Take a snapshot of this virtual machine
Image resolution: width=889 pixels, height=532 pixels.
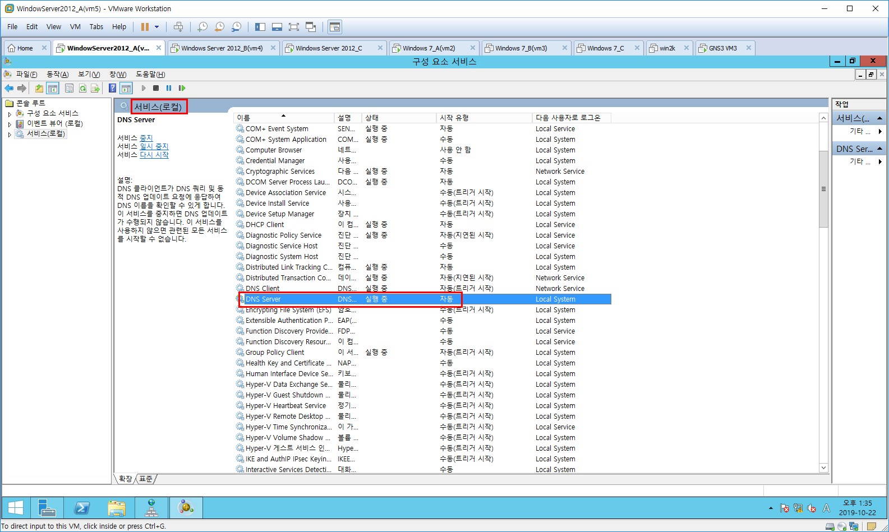(x=202, y=27)
